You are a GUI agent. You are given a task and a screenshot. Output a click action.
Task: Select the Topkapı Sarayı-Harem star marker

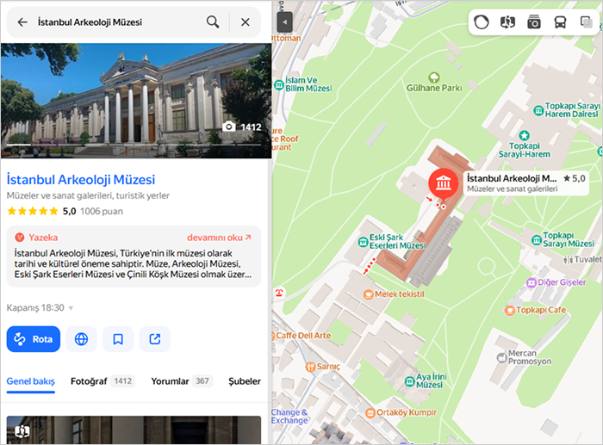pyautogui.click(x=524, y=135)
